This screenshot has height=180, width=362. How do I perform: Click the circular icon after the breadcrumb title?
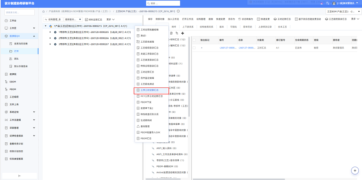(178, 11)
